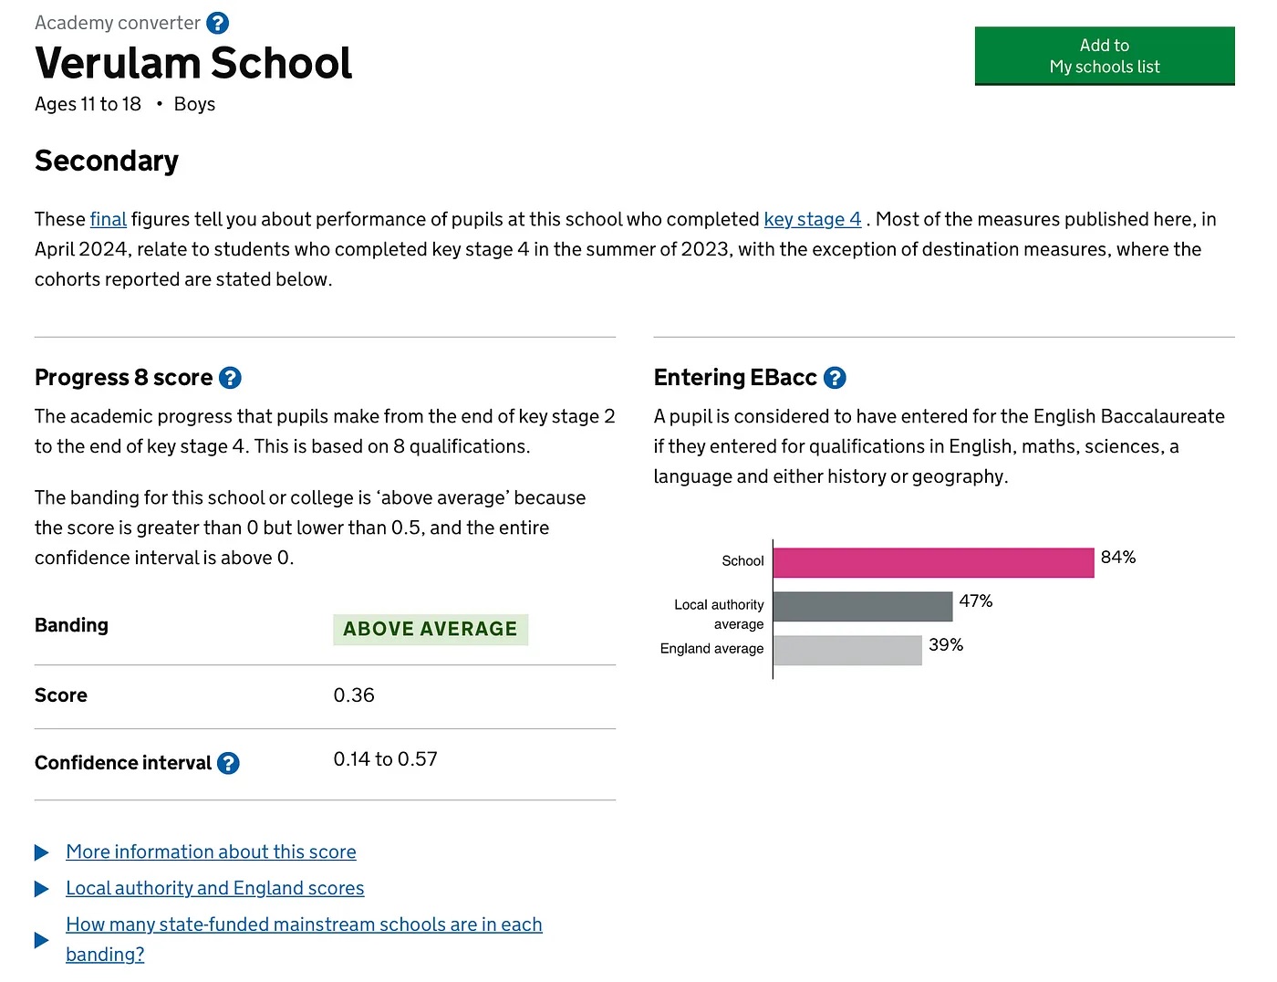Follow the 'key stage 4' link
This screenshot has width=1277, height=982.
click(812, 219)
